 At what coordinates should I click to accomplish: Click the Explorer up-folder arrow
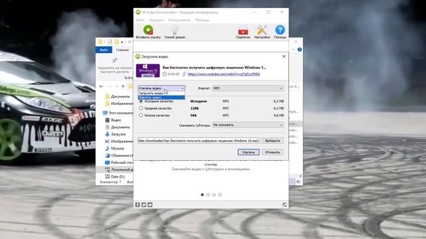click(x=123, y=86)
